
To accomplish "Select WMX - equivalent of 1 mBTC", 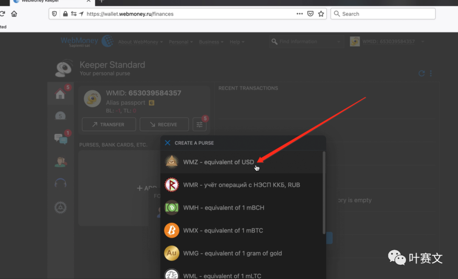I will [223, 231].
